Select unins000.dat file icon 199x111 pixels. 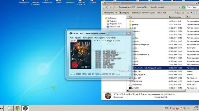click(130, 84)
